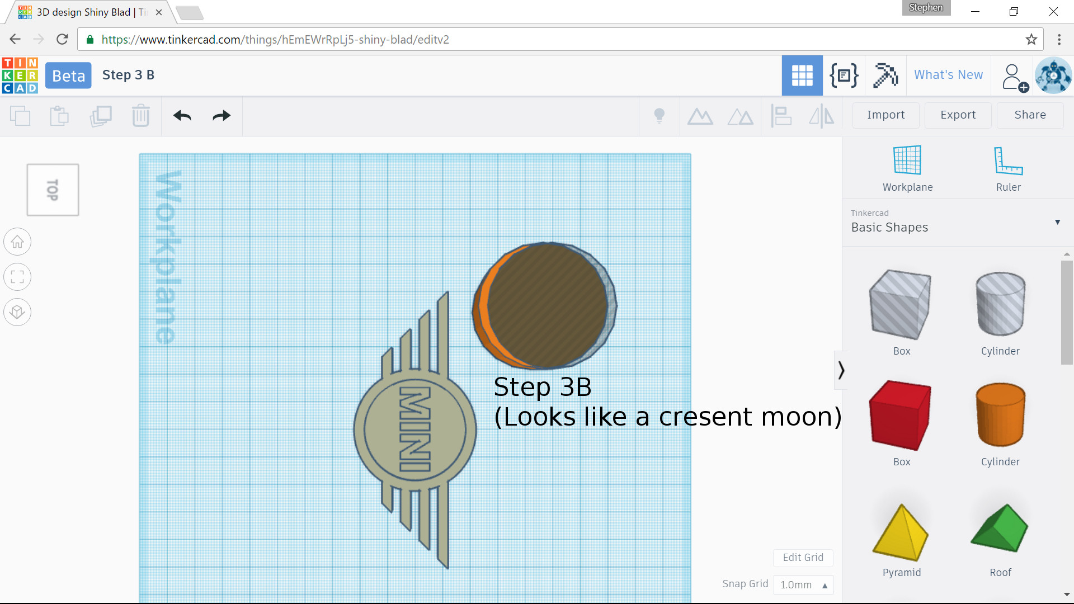Click the Import button
Viewport: 1074px width, 604px height.
click(885, 115)
